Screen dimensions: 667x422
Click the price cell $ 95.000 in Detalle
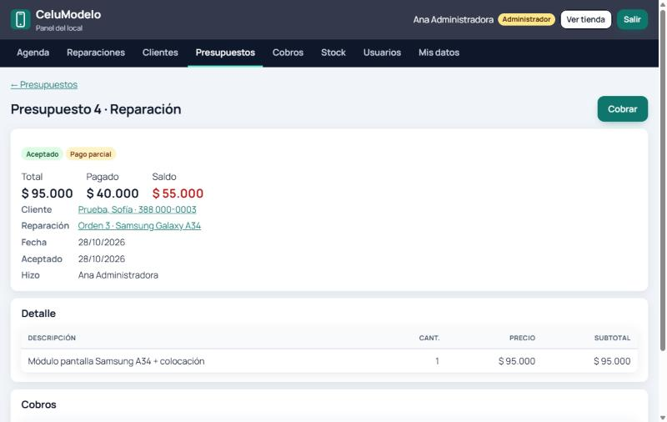coord(517,361)
